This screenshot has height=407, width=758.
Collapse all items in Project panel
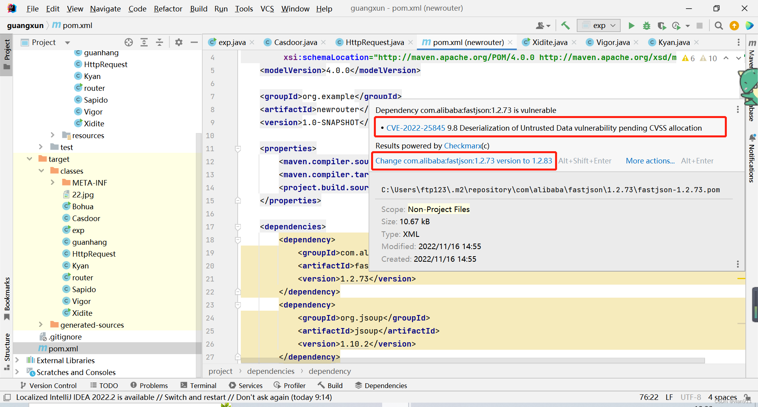[x=159, y=42]
